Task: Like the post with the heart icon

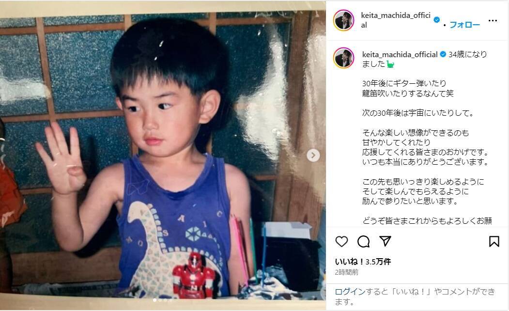Action: (x=341, y=241)
